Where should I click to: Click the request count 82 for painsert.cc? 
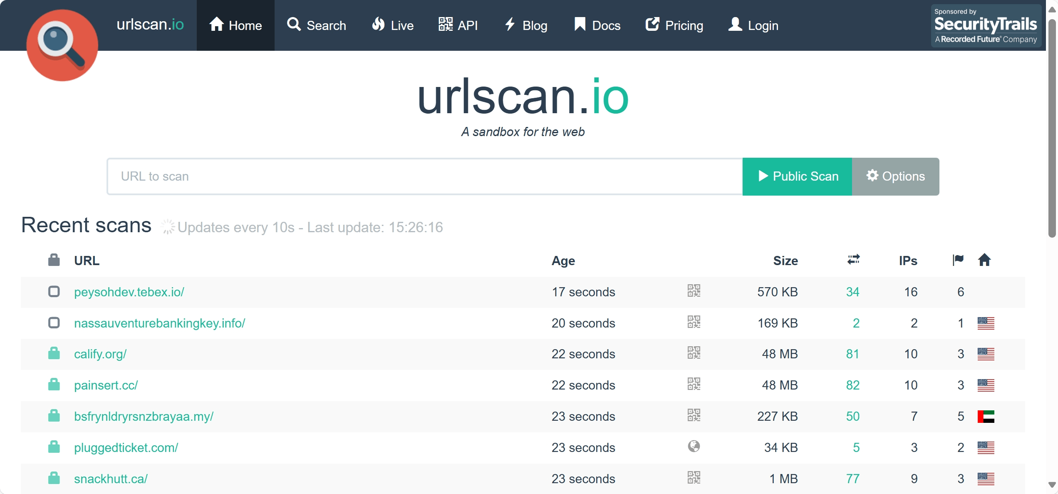click(852, 385)
